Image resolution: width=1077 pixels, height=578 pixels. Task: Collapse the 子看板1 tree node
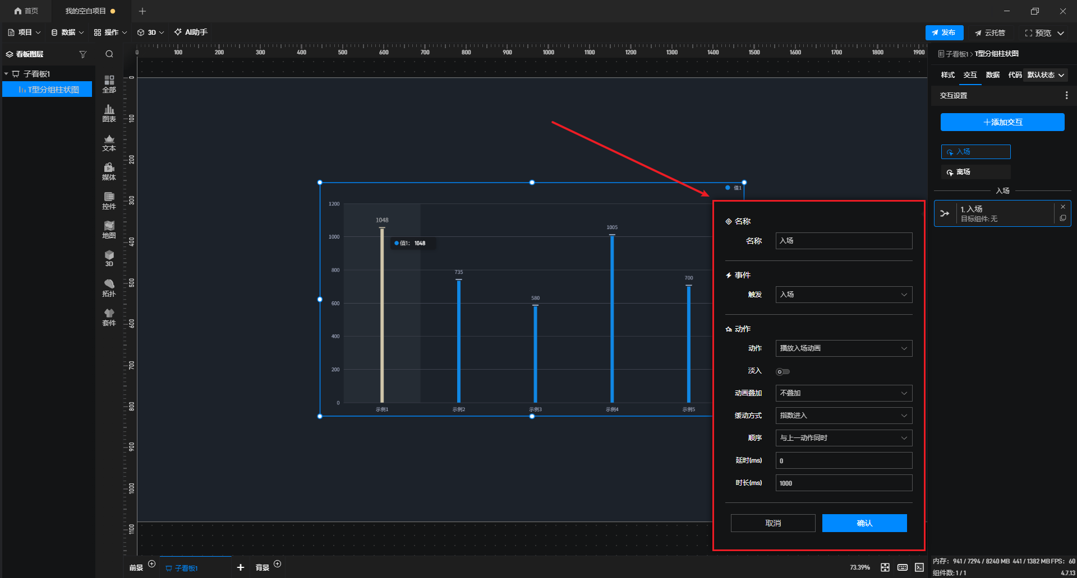(6, 74)
